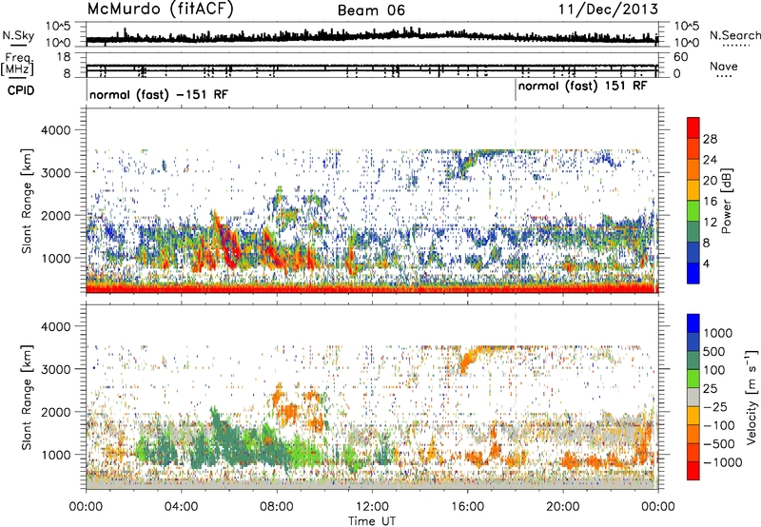
Task: Click the Velocity [m s-1] colorbar label
Action: click(751, 397)
